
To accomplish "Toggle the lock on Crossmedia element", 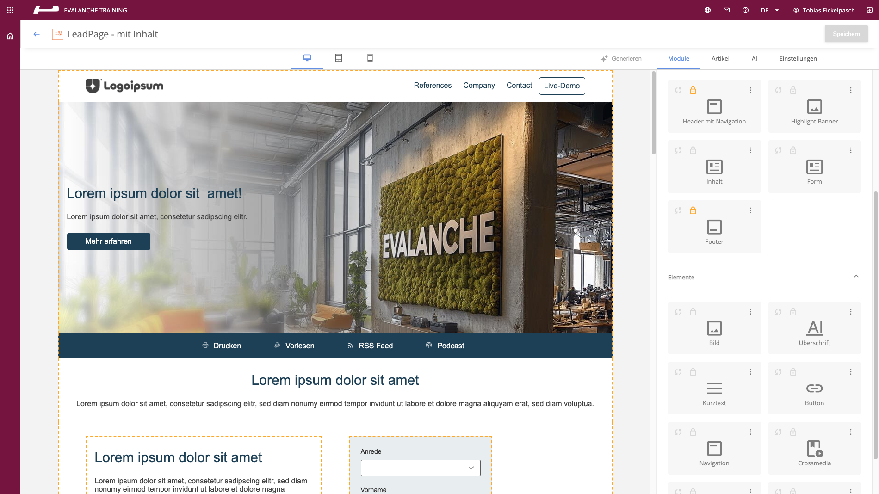I will (793, 432).
